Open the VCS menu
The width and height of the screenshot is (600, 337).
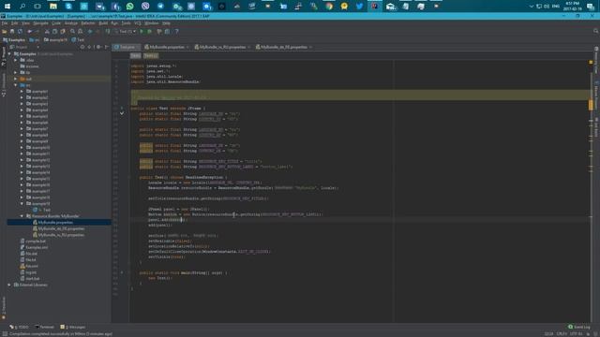138,23
